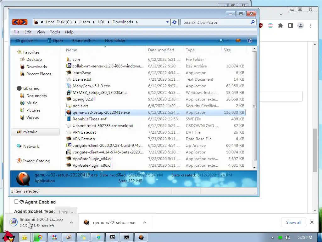Open the Edit menu

[x=28, y=32]
